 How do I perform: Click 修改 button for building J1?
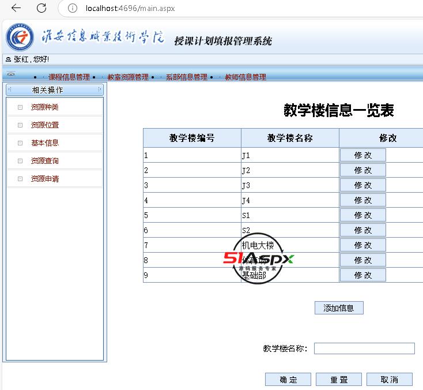click(362, 155)
